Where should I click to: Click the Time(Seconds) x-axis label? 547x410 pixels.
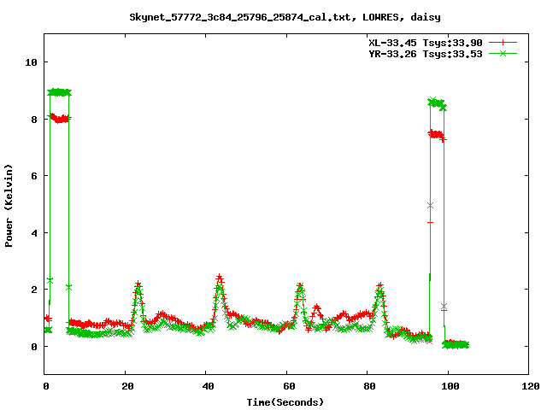(x=285, y=402)
